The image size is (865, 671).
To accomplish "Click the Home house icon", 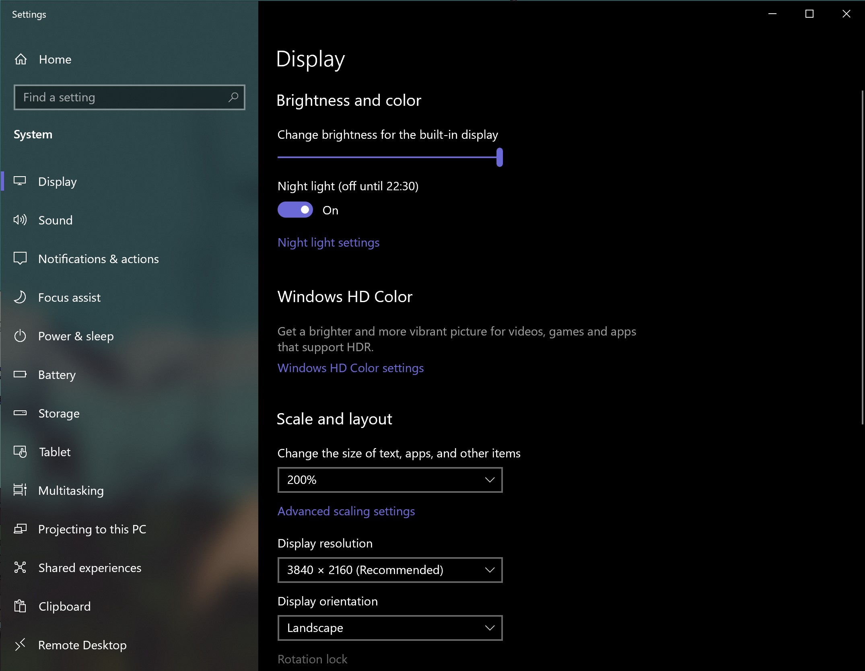I will pos(21,59).
